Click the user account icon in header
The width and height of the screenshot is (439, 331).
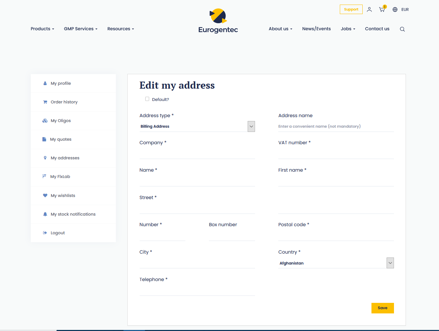(369, 9)
